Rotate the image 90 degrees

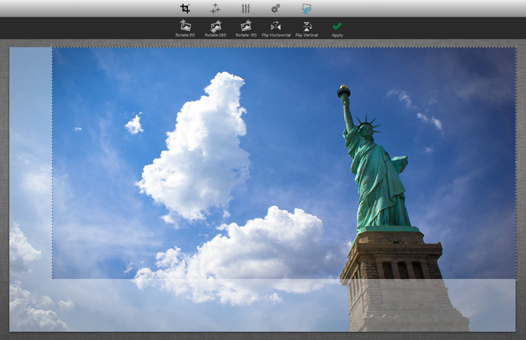pos(185,29)
